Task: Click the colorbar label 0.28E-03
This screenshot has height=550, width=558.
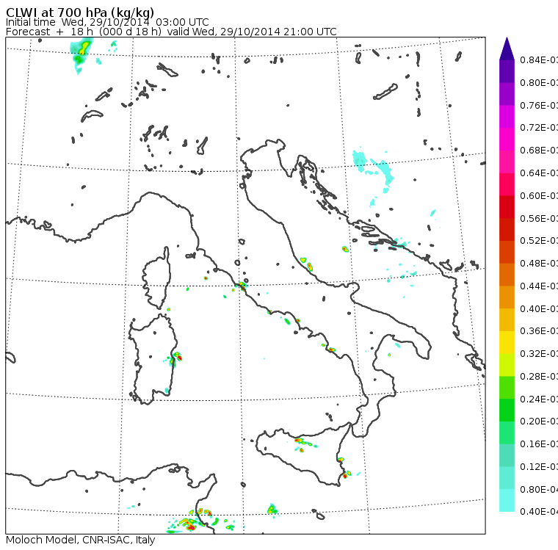Action: (x=539, y=376)
